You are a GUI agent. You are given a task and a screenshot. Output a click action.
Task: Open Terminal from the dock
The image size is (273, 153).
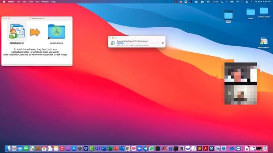click(x=176, y=148)
